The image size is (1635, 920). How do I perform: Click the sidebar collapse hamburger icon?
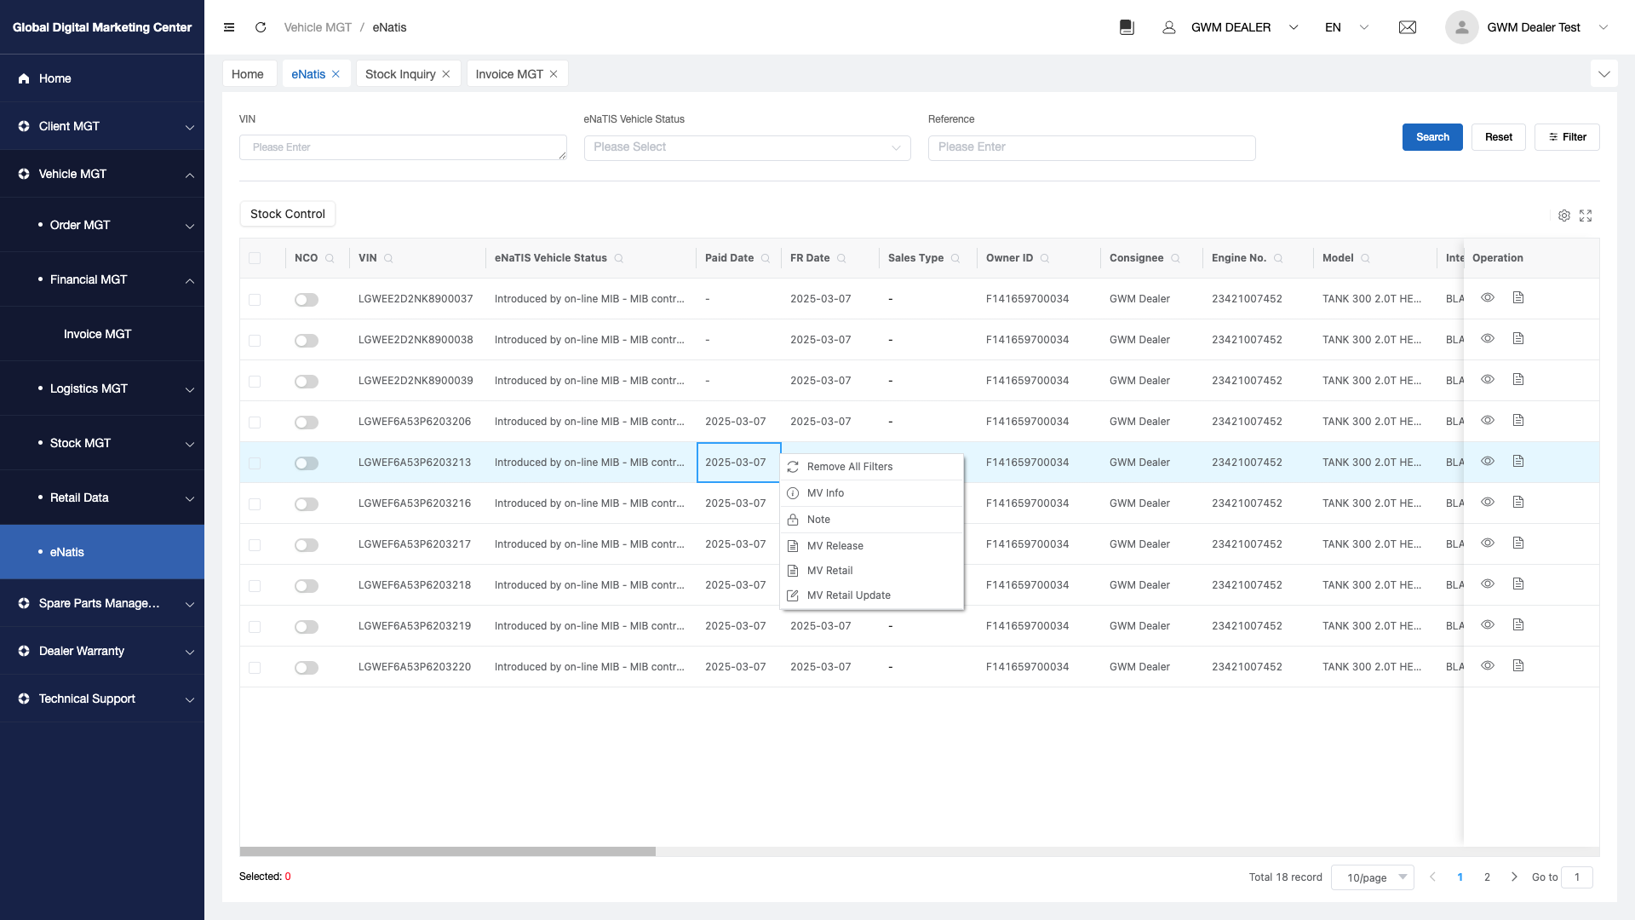[x=229, y=27]
